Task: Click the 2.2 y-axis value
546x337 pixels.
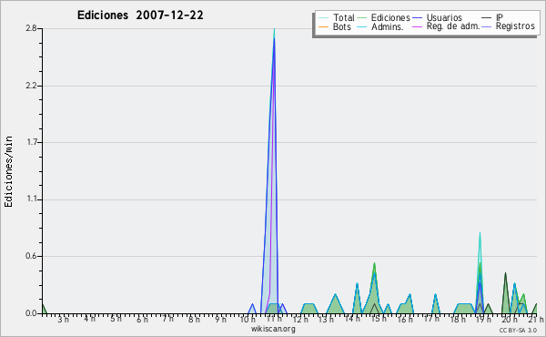Action: coord(31,86)
